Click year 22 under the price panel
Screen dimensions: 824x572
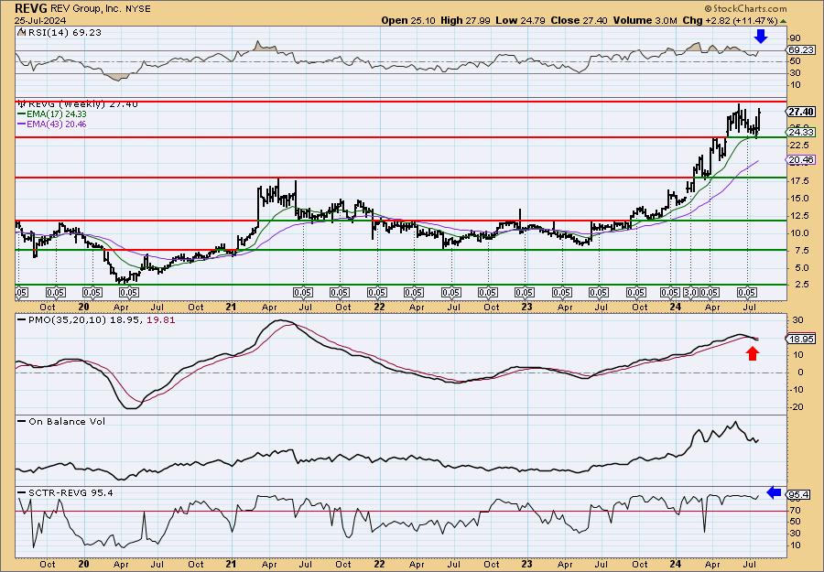[379, 308]
